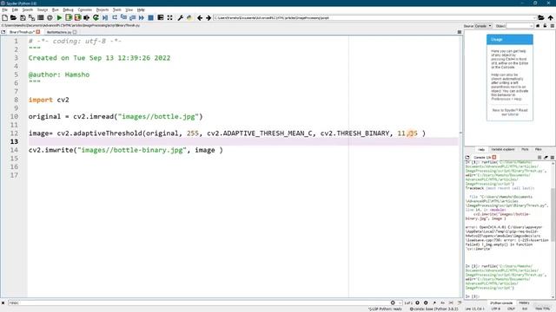The image size is (556, 312).
Task: Click the Help Object input field
Action: coord(520,26)
